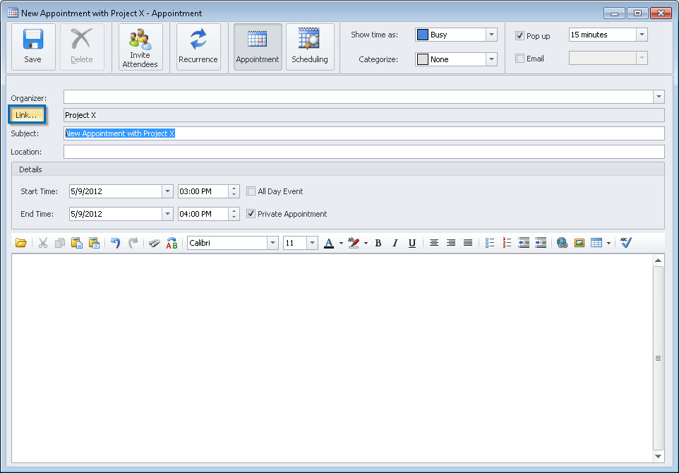
Task: Save the appointment
Action: 32,47
